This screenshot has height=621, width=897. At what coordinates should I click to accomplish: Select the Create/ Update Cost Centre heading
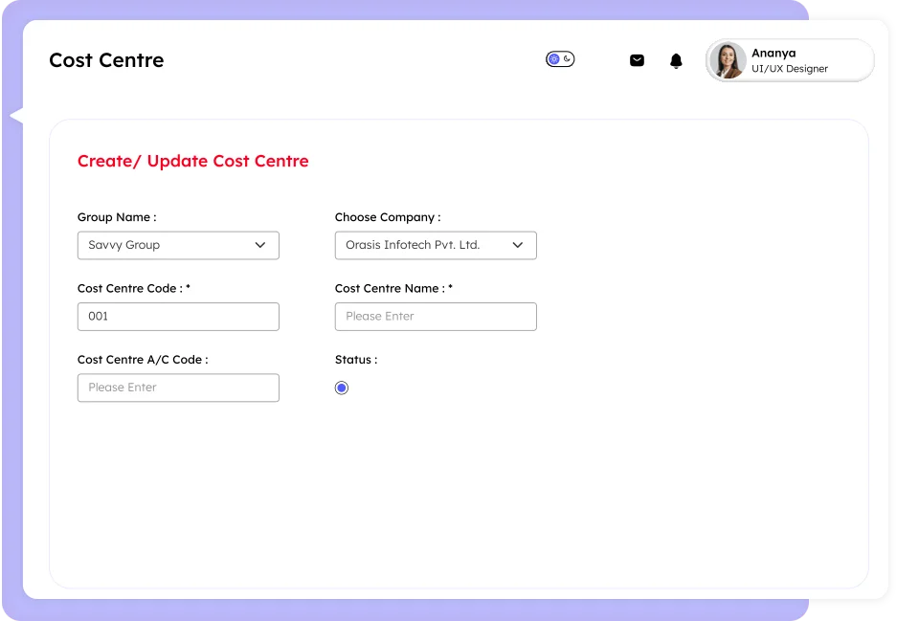click(x=193, y=161)
